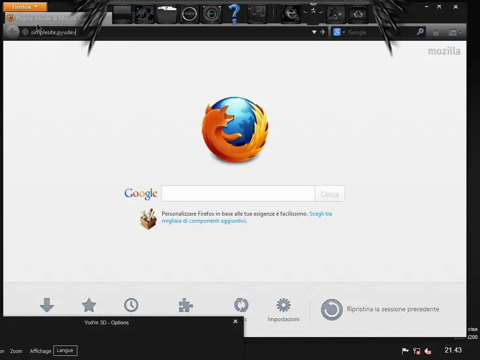Viewport: 480px width, 360px height.
Task: Click the first dark monitor dock icon
Action: pos(122,14)
